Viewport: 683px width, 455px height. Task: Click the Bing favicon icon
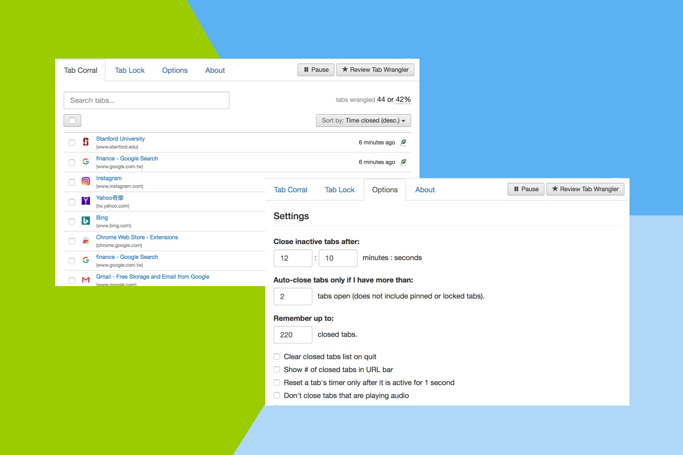point(85,221)
